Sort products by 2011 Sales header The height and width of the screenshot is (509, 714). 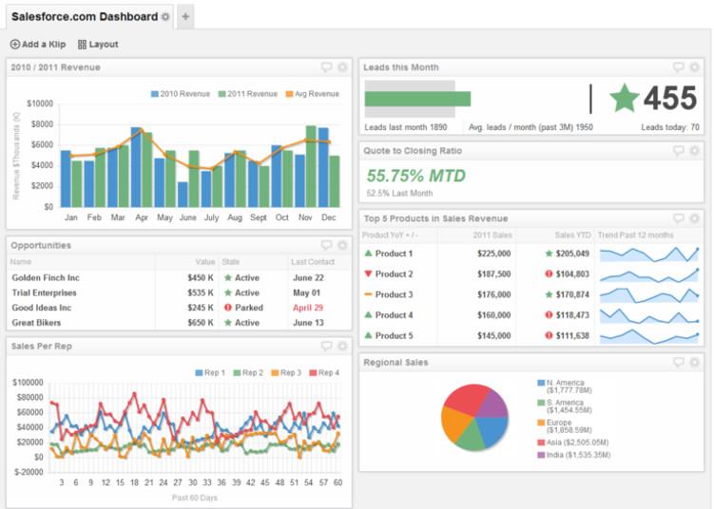point(492,235)
